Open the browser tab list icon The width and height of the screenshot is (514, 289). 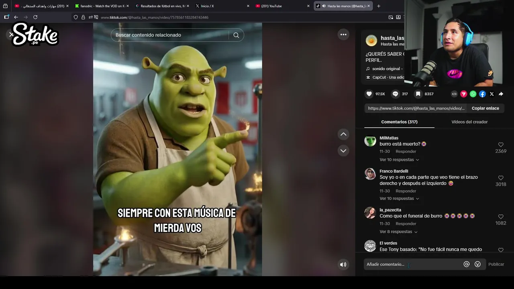click(x=5, y=6)
